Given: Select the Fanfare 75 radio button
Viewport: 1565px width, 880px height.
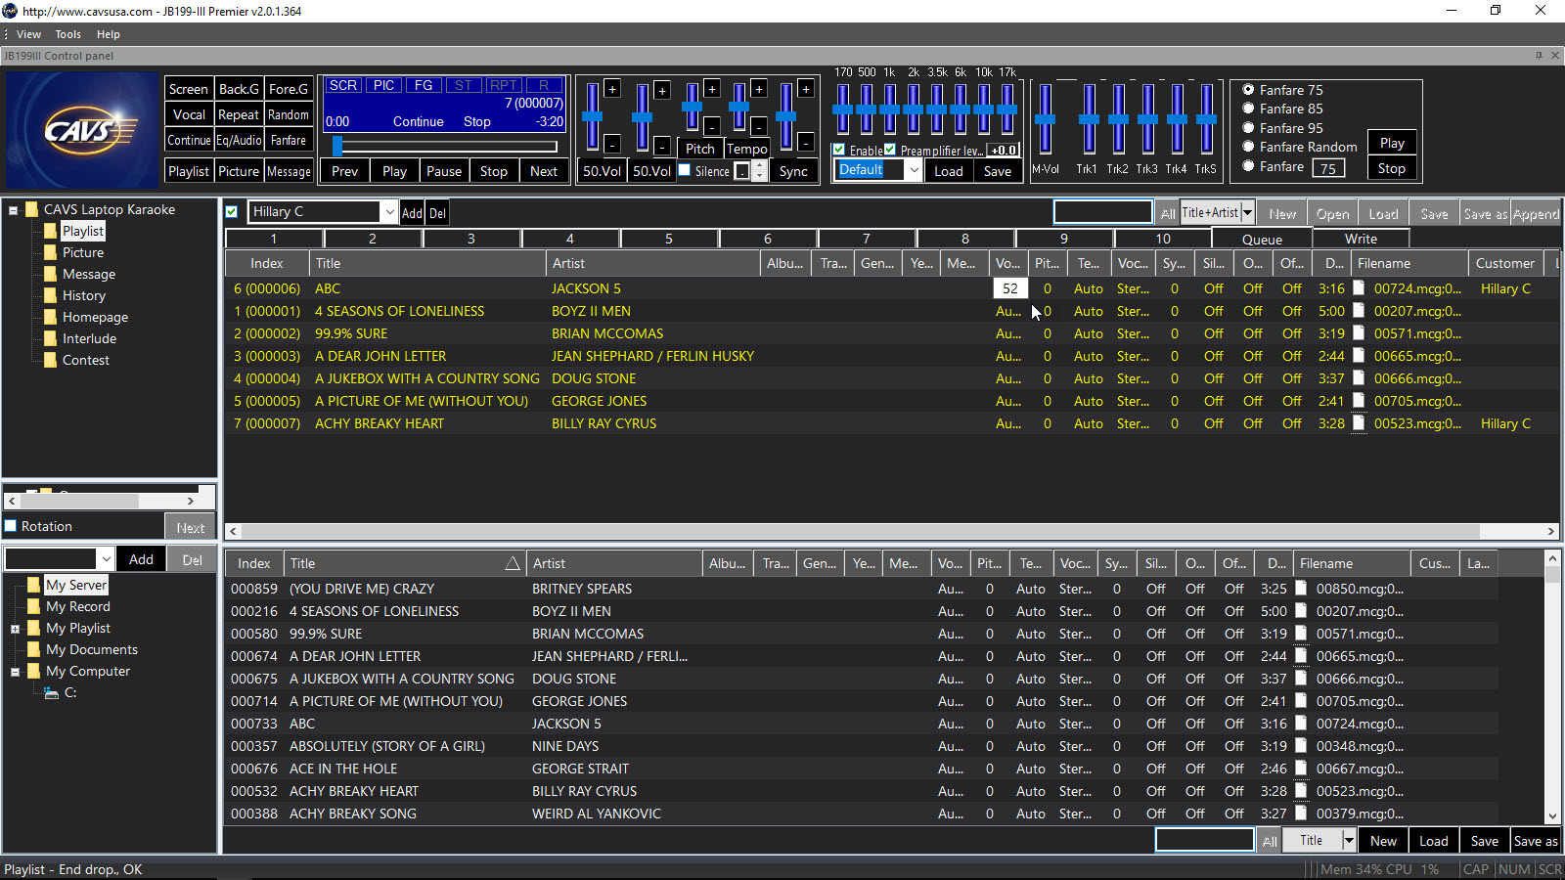Looking at the screenshot, I should point(1248,90).
